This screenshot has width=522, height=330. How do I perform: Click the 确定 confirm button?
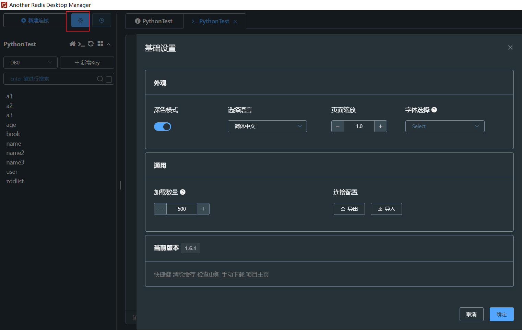502,314
